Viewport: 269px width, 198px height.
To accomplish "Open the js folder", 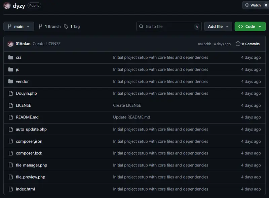I will tap(17, 69).
